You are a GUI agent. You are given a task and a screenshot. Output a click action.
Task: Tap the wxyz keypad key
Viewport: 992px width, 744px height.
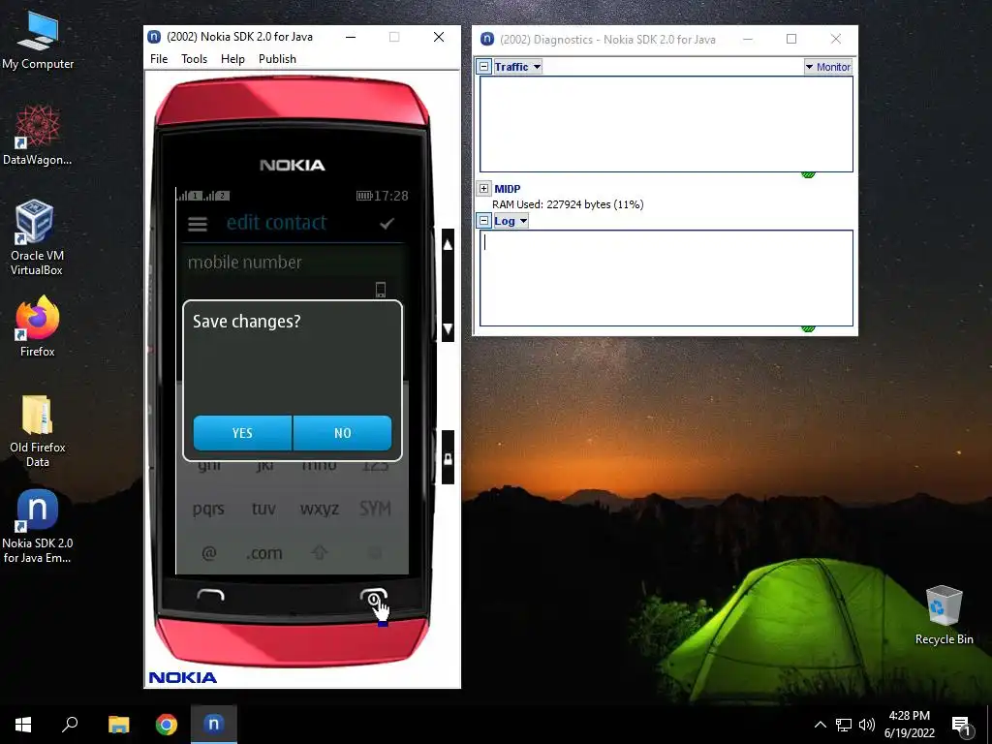click(320, 509)
